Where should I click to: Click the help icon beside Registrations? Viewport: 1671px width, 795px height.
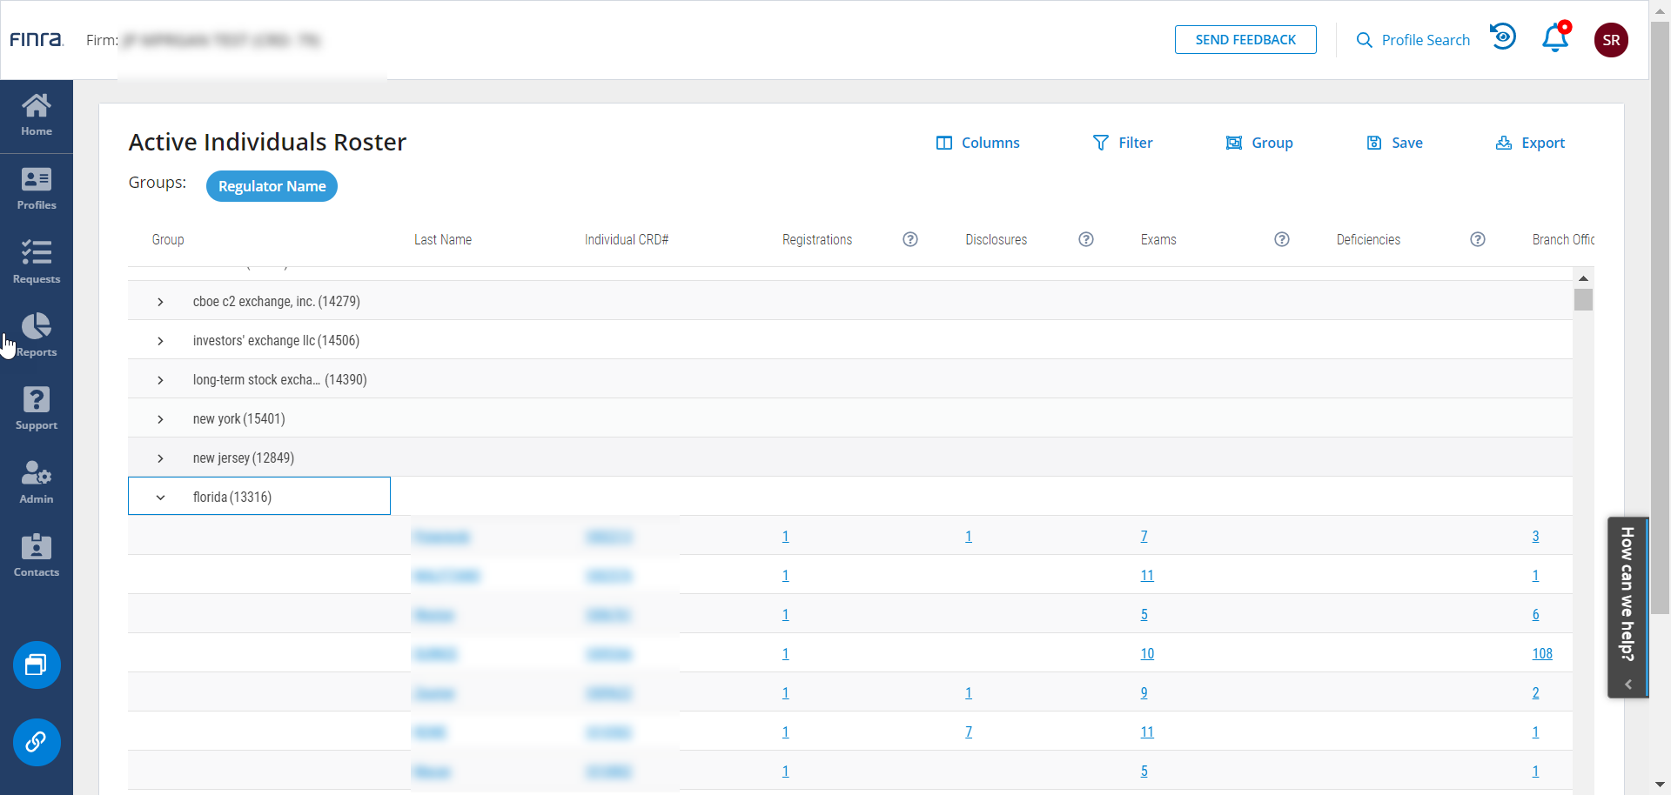pyautogui.click(x=910, y=239)
